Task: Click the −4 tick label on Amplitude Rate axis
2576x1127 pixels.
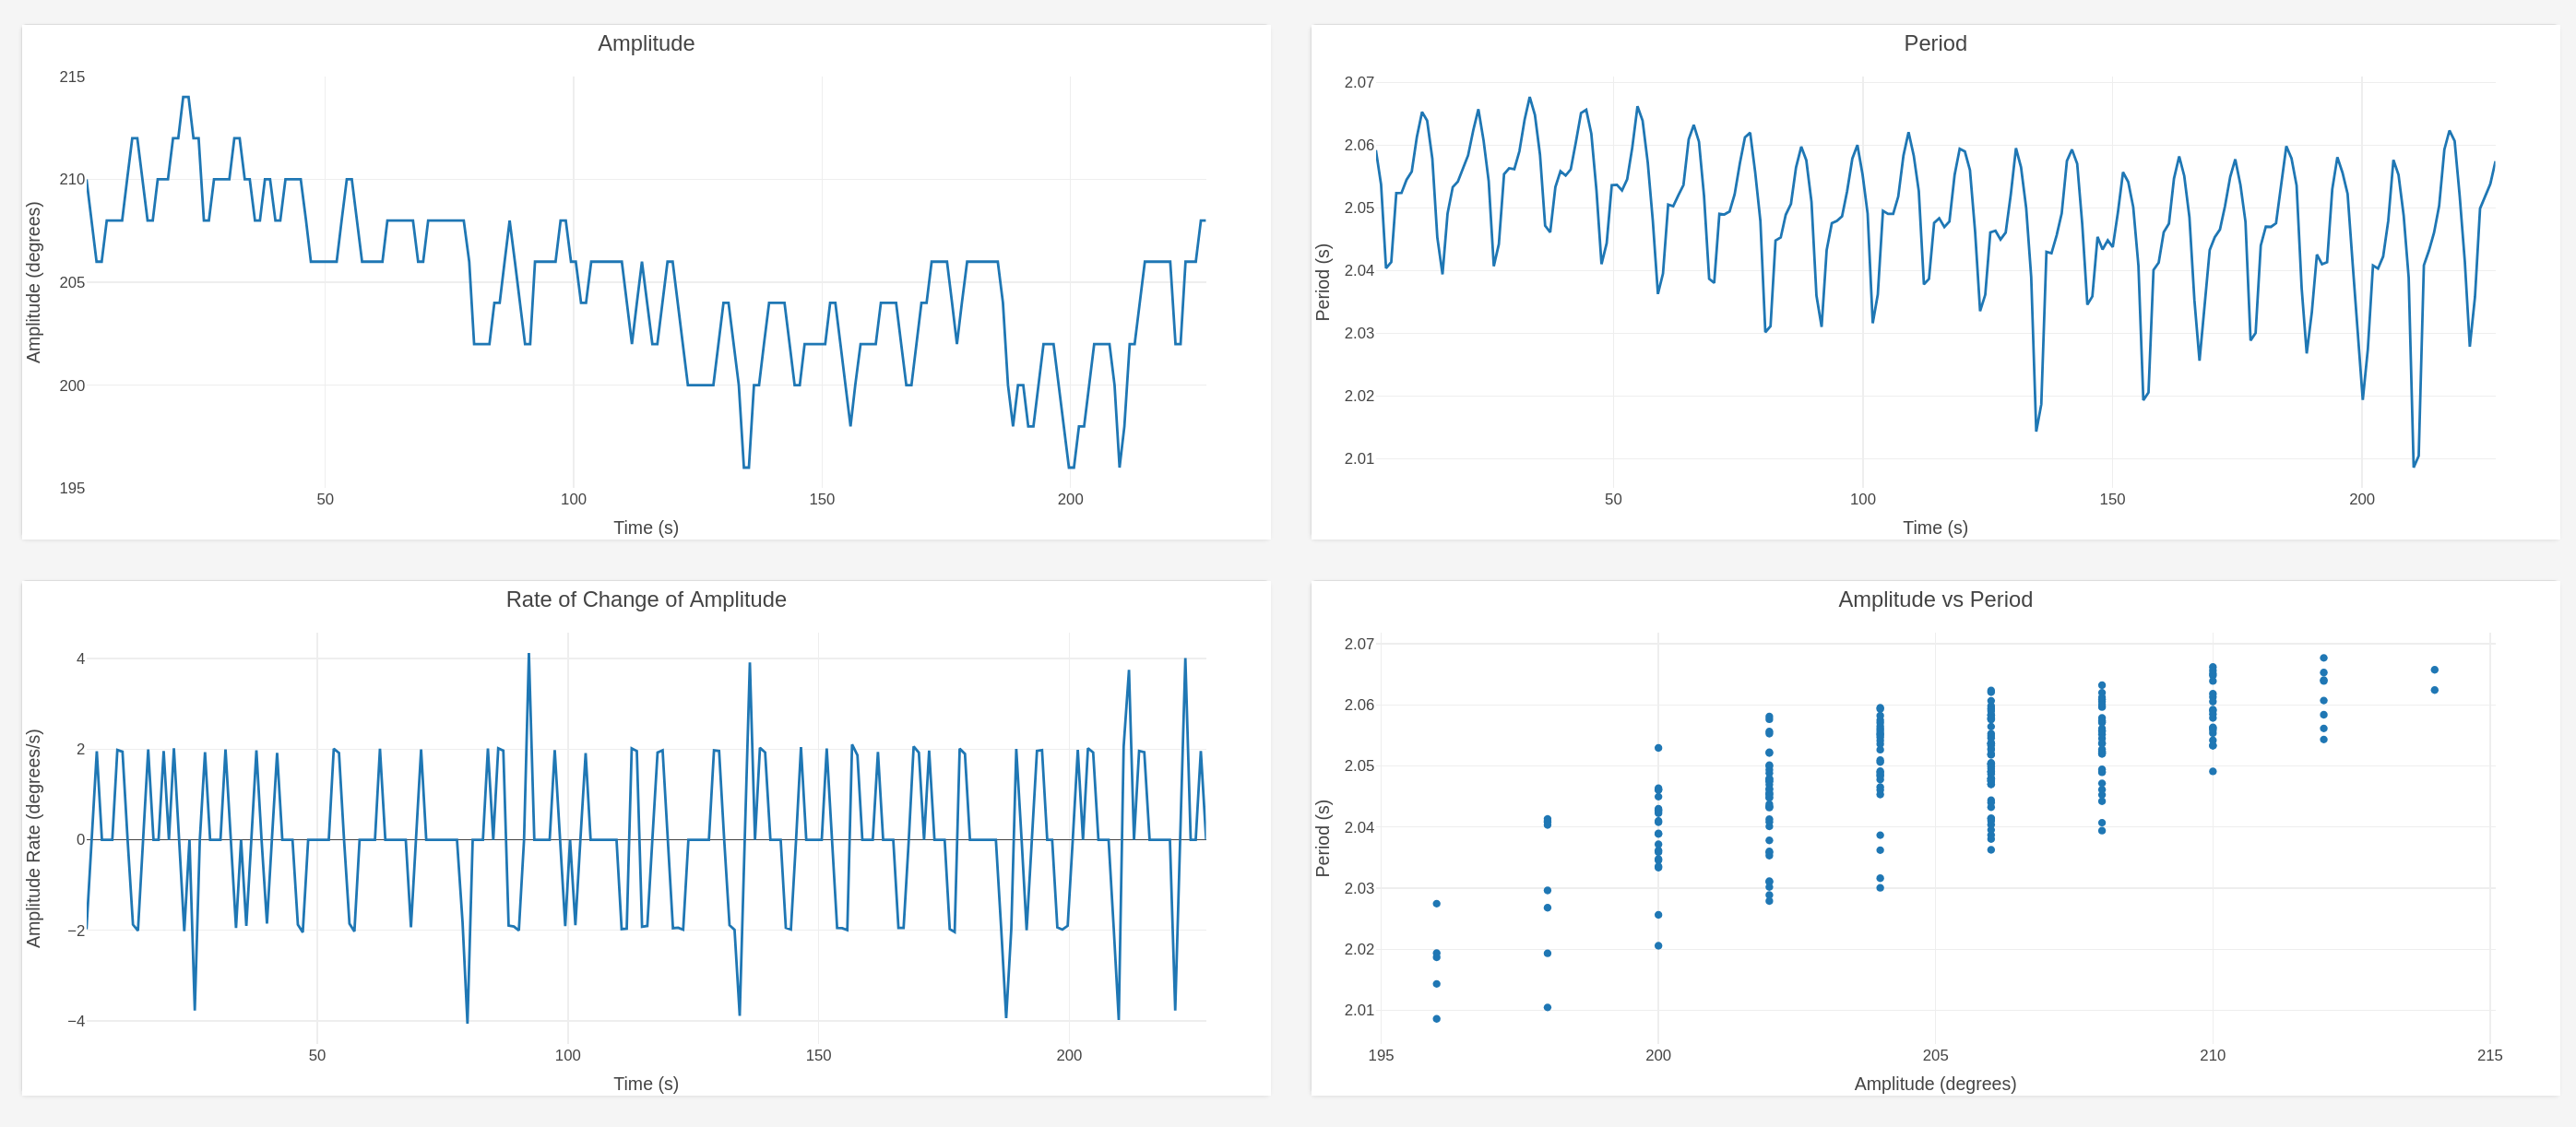Action: pos(76,1021)
